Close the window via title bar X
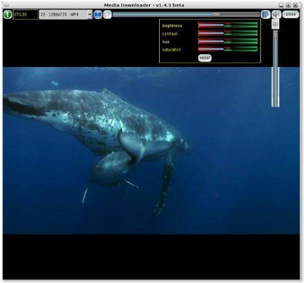 [295, 5]
